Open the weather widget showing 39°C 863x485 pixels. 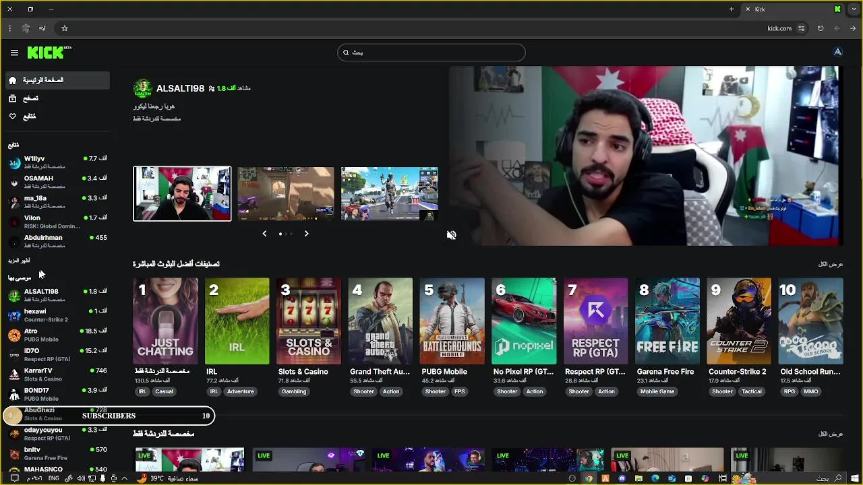(x=168, y=478)
